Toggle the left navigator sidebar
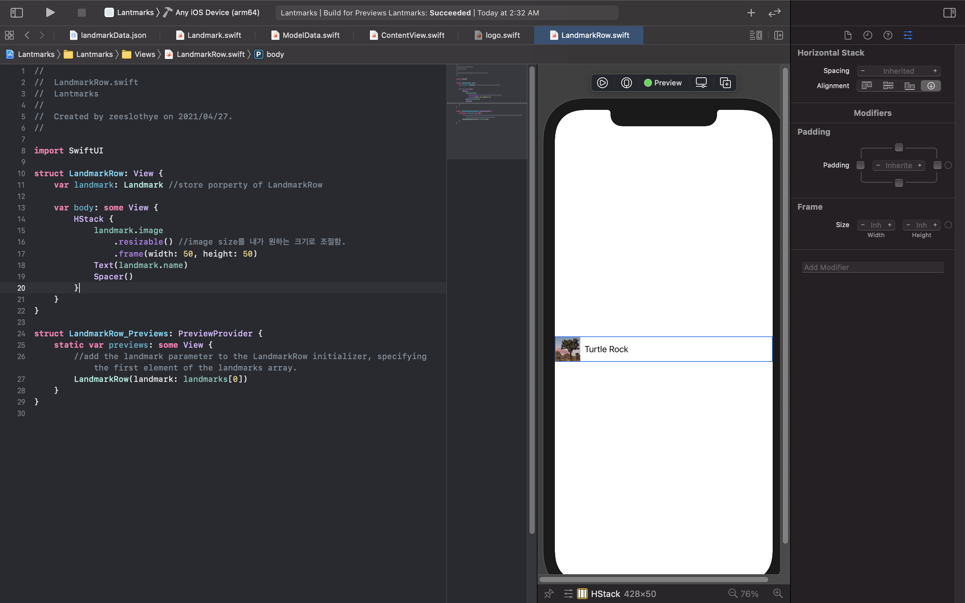The height and width of the screenshot is (603, 965). 16,12
